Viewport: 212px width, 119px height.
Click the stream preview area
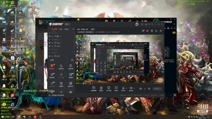[x=120, y=59]
